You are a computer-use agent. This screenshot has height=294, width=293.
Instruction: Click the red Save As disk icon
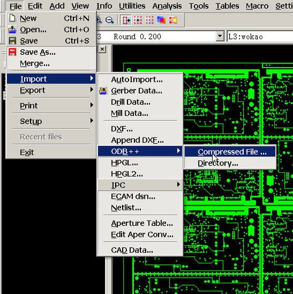12,52
